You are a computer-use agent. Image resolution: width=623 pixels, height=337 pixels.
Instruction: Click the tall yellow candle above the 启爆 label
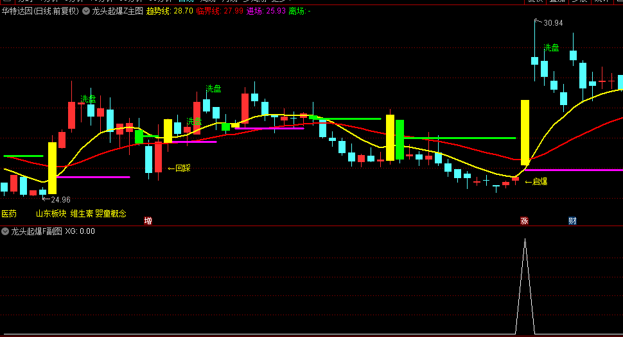525,133
